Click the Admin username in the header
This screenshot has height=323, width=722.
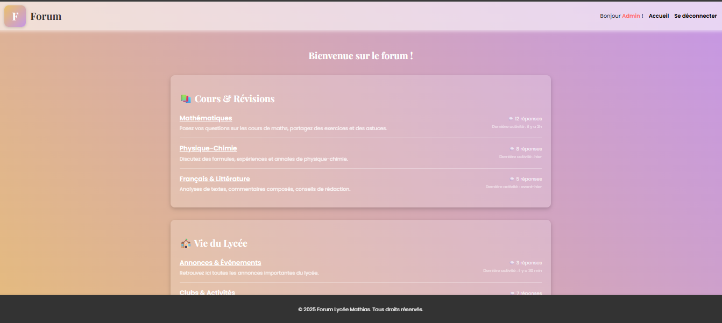[x=631, y=16]
